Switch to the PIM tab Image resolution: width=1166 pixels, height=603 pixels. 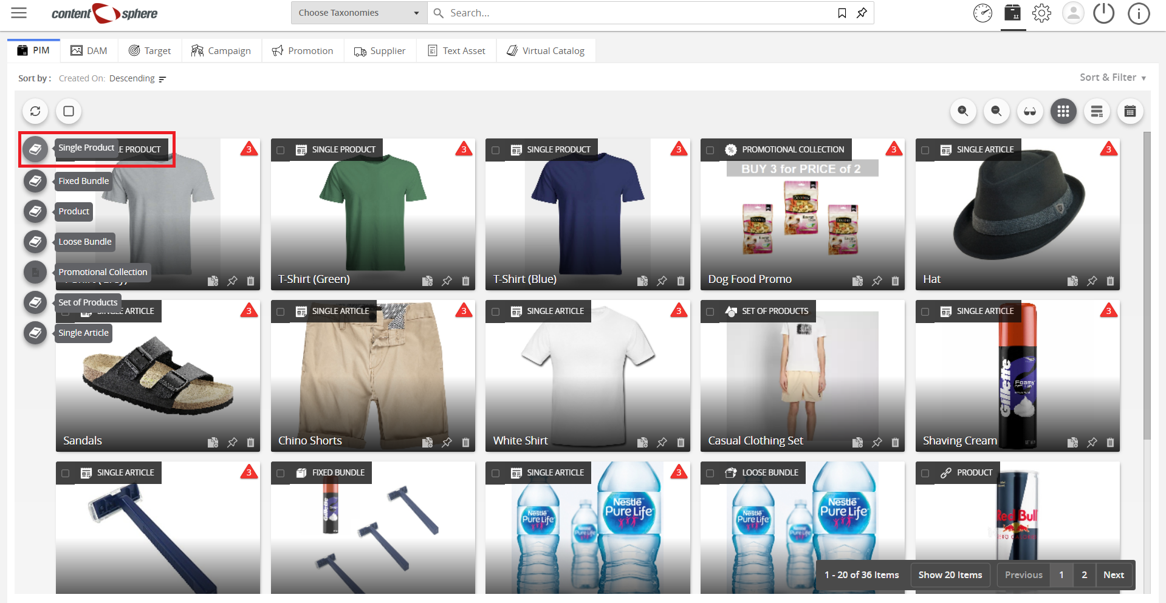(33, 50)
